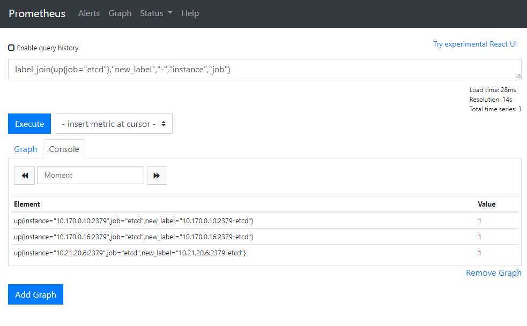
Task: Select the 10.21.20.6:2379 result row
Action: pos(130,253)
